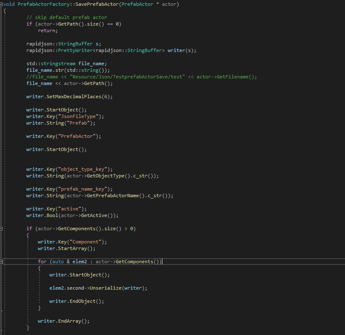
Task: Click on 'PrettyWriter' type name
Action: point(75,50)
